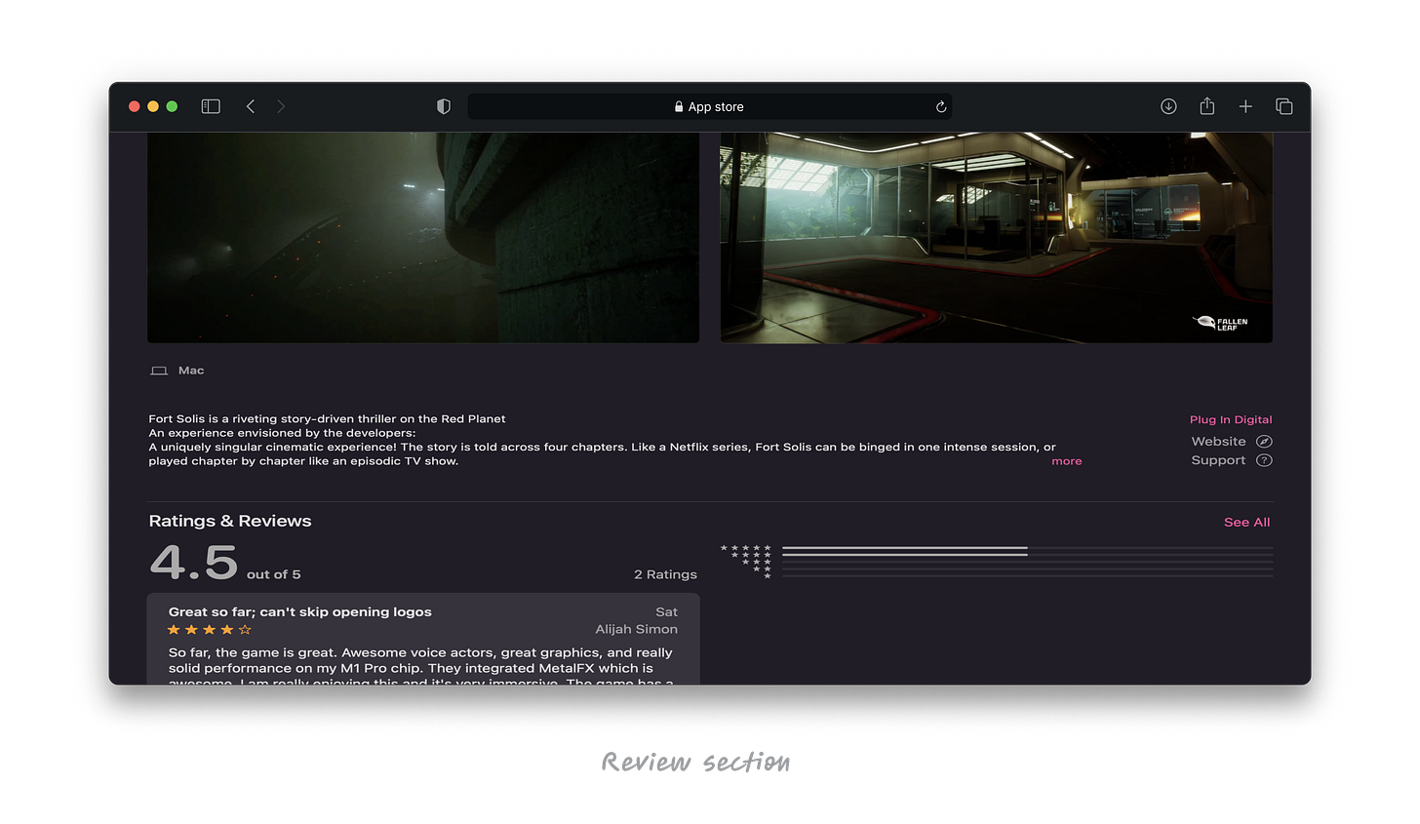Visit the developer Website link

1218,442
